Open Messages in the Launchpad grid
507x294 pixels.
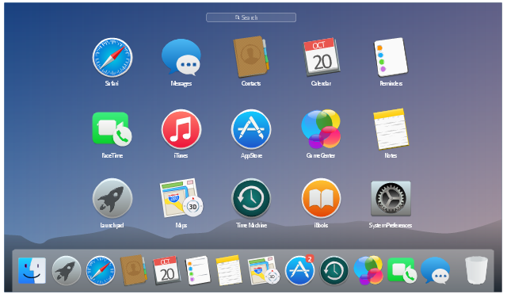click(181, 58)
